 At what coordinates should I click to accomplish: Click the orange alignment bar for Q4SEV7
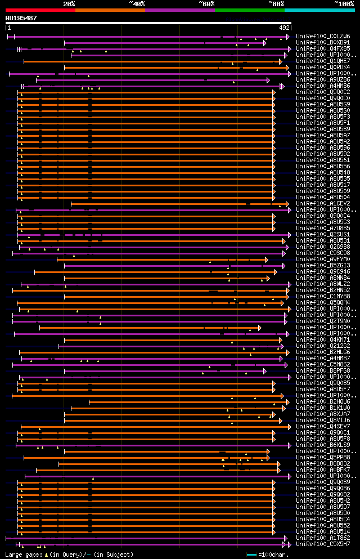coord(156,427)
